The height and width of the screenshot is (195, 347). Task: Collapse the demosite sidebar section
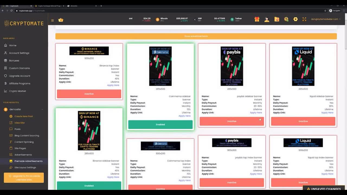[x=24, y=109]
